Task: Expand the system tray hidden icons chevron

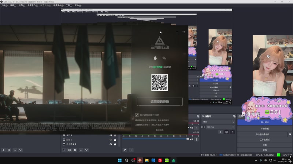Action: tap(256, 160)
